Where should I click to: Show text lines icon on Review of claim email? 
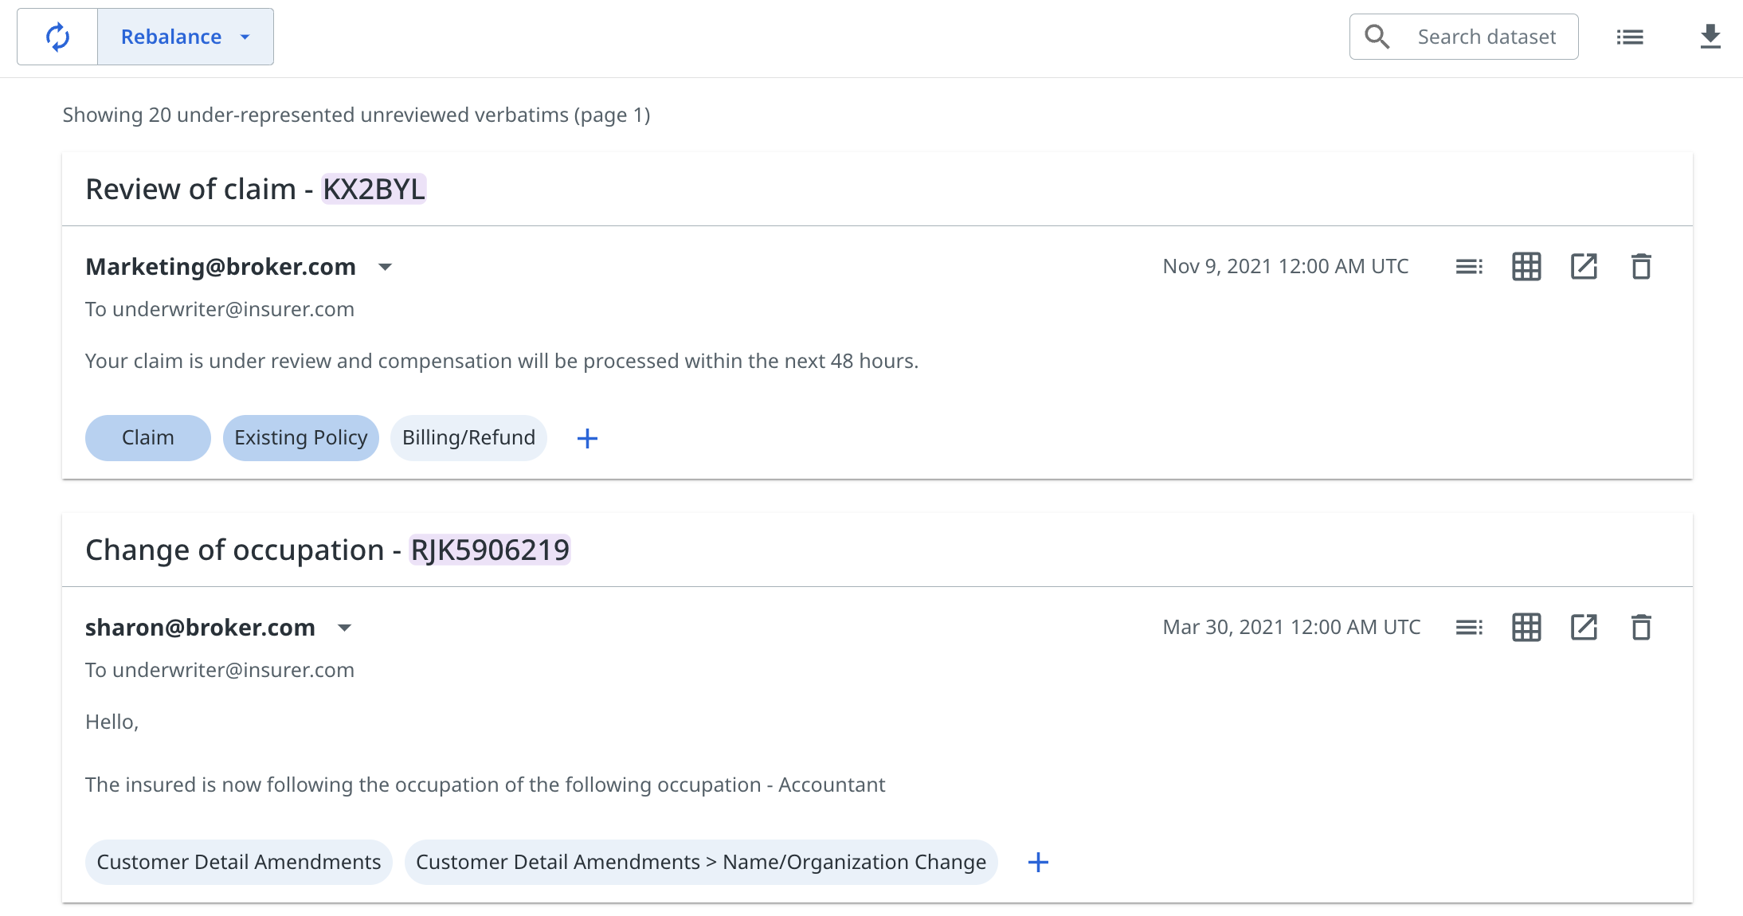1468,267
